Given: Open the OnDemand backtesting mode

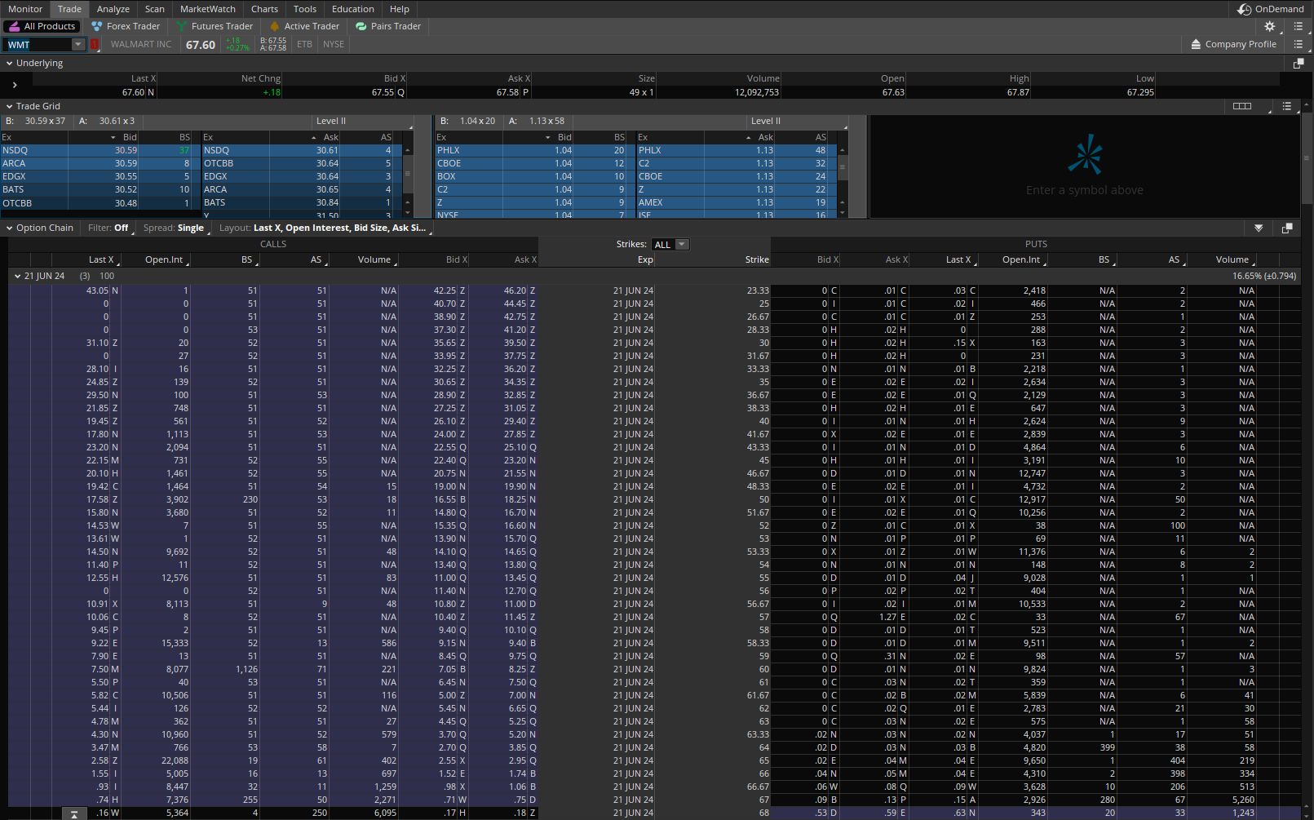Looking at the screenshot, I should coord(1271,9).
